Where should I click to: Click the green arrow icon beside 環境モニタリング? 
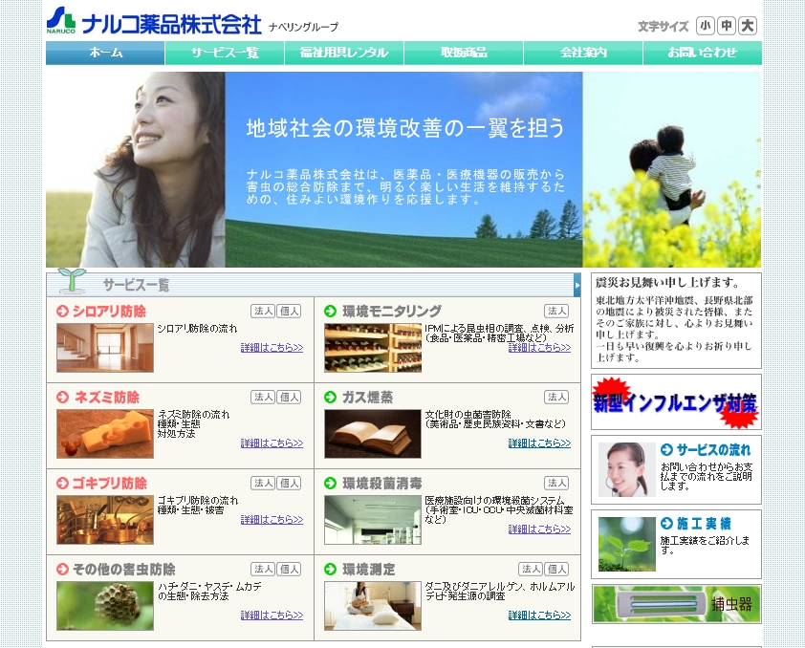(x=330, y=311)
